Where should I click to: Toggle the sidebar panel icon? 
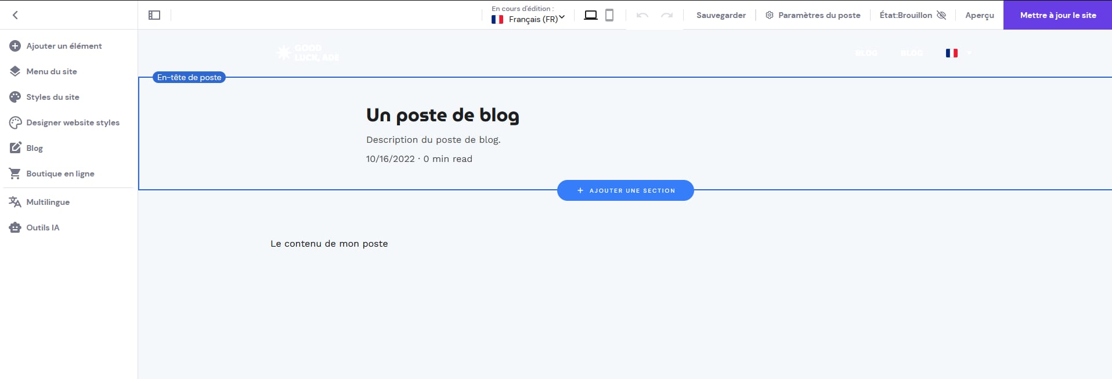pyautogui.click(x=154, y=15)
